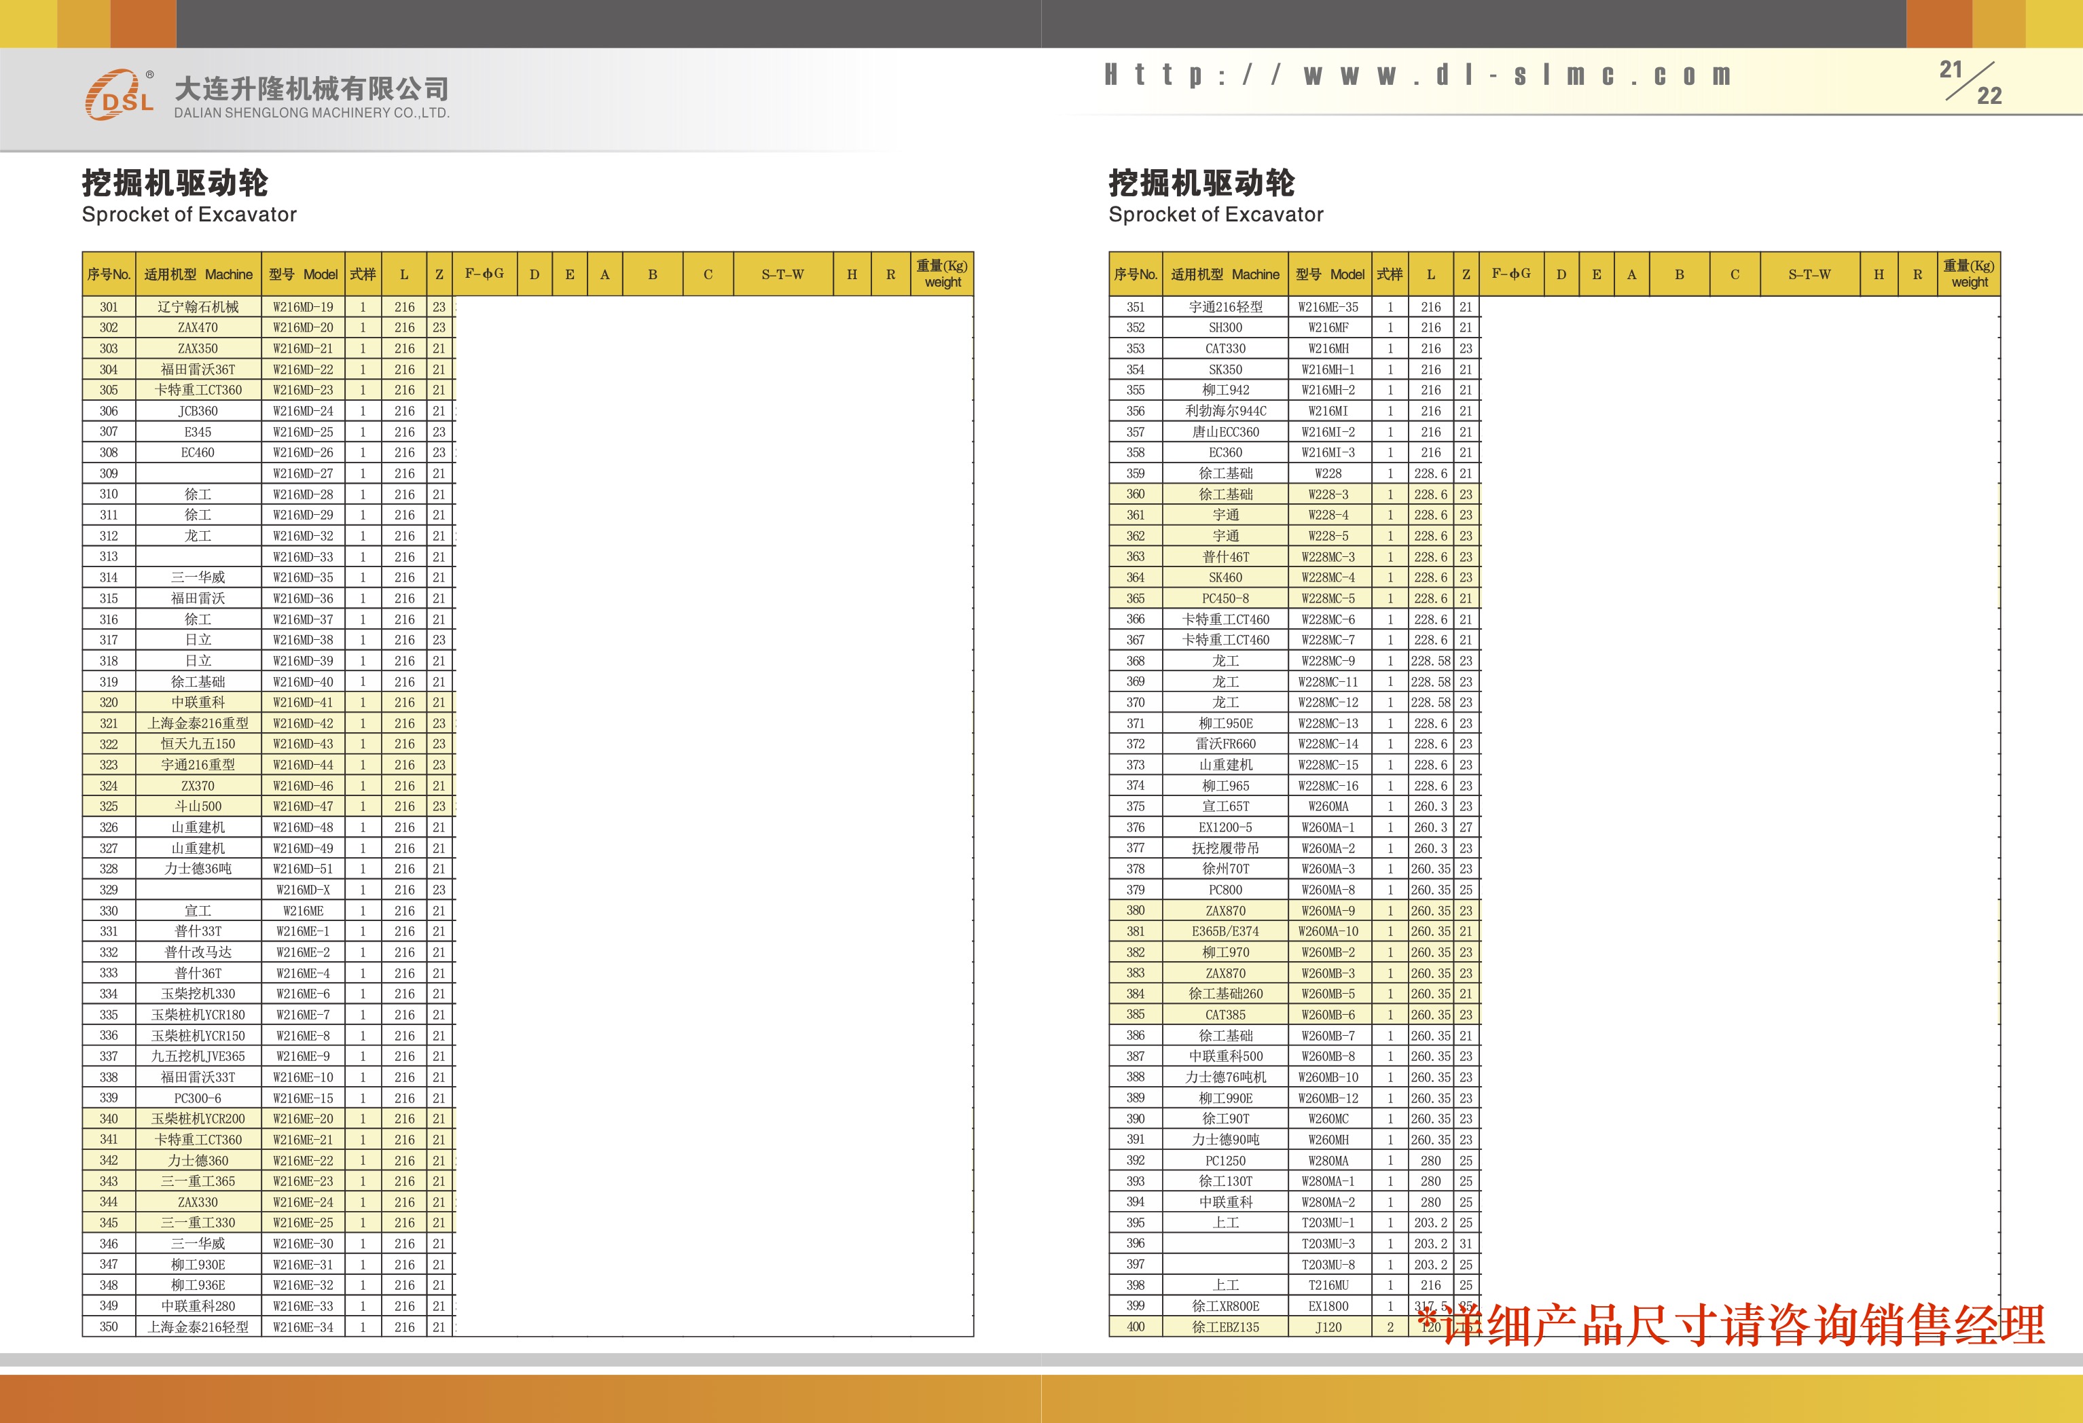Select the EX1200-5 machine cell
The width and height of the screenshot is (2083, 1423).
click(x=1225, y=827)
